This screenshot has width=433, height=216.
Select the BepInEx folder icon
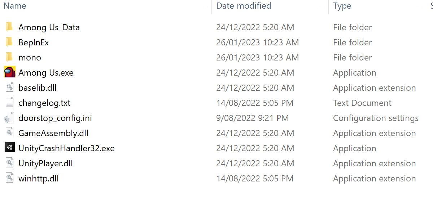click(x=10, y=42)
